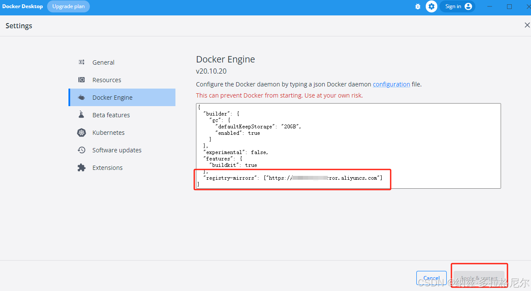Switch to the Kubernetes settings section
531x291 pixels.
(109, 132)
